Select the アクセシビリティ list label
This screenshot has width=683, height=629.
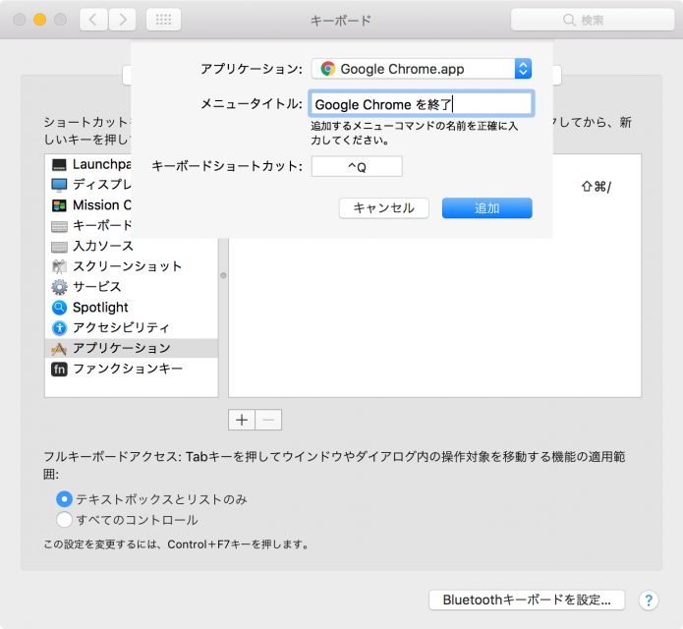click(x=121, y=327)
